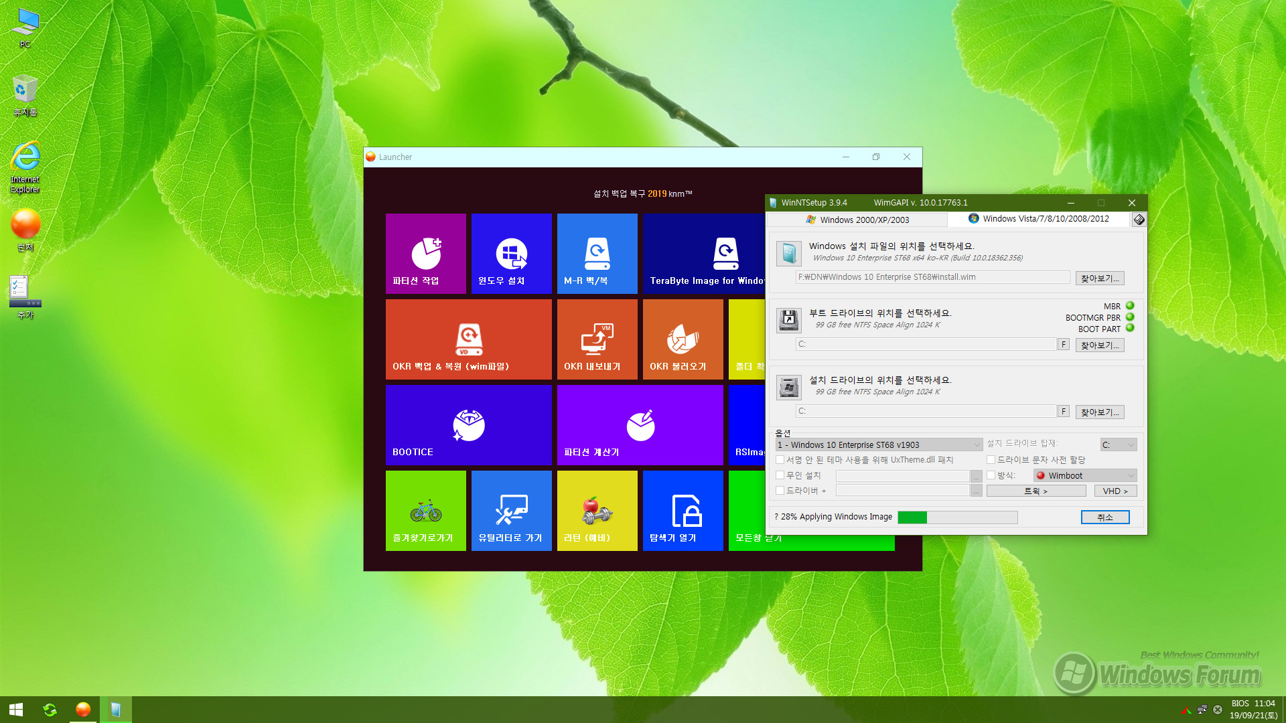Open the 파티션 작업 tile in Launcher

coord(425,254)
